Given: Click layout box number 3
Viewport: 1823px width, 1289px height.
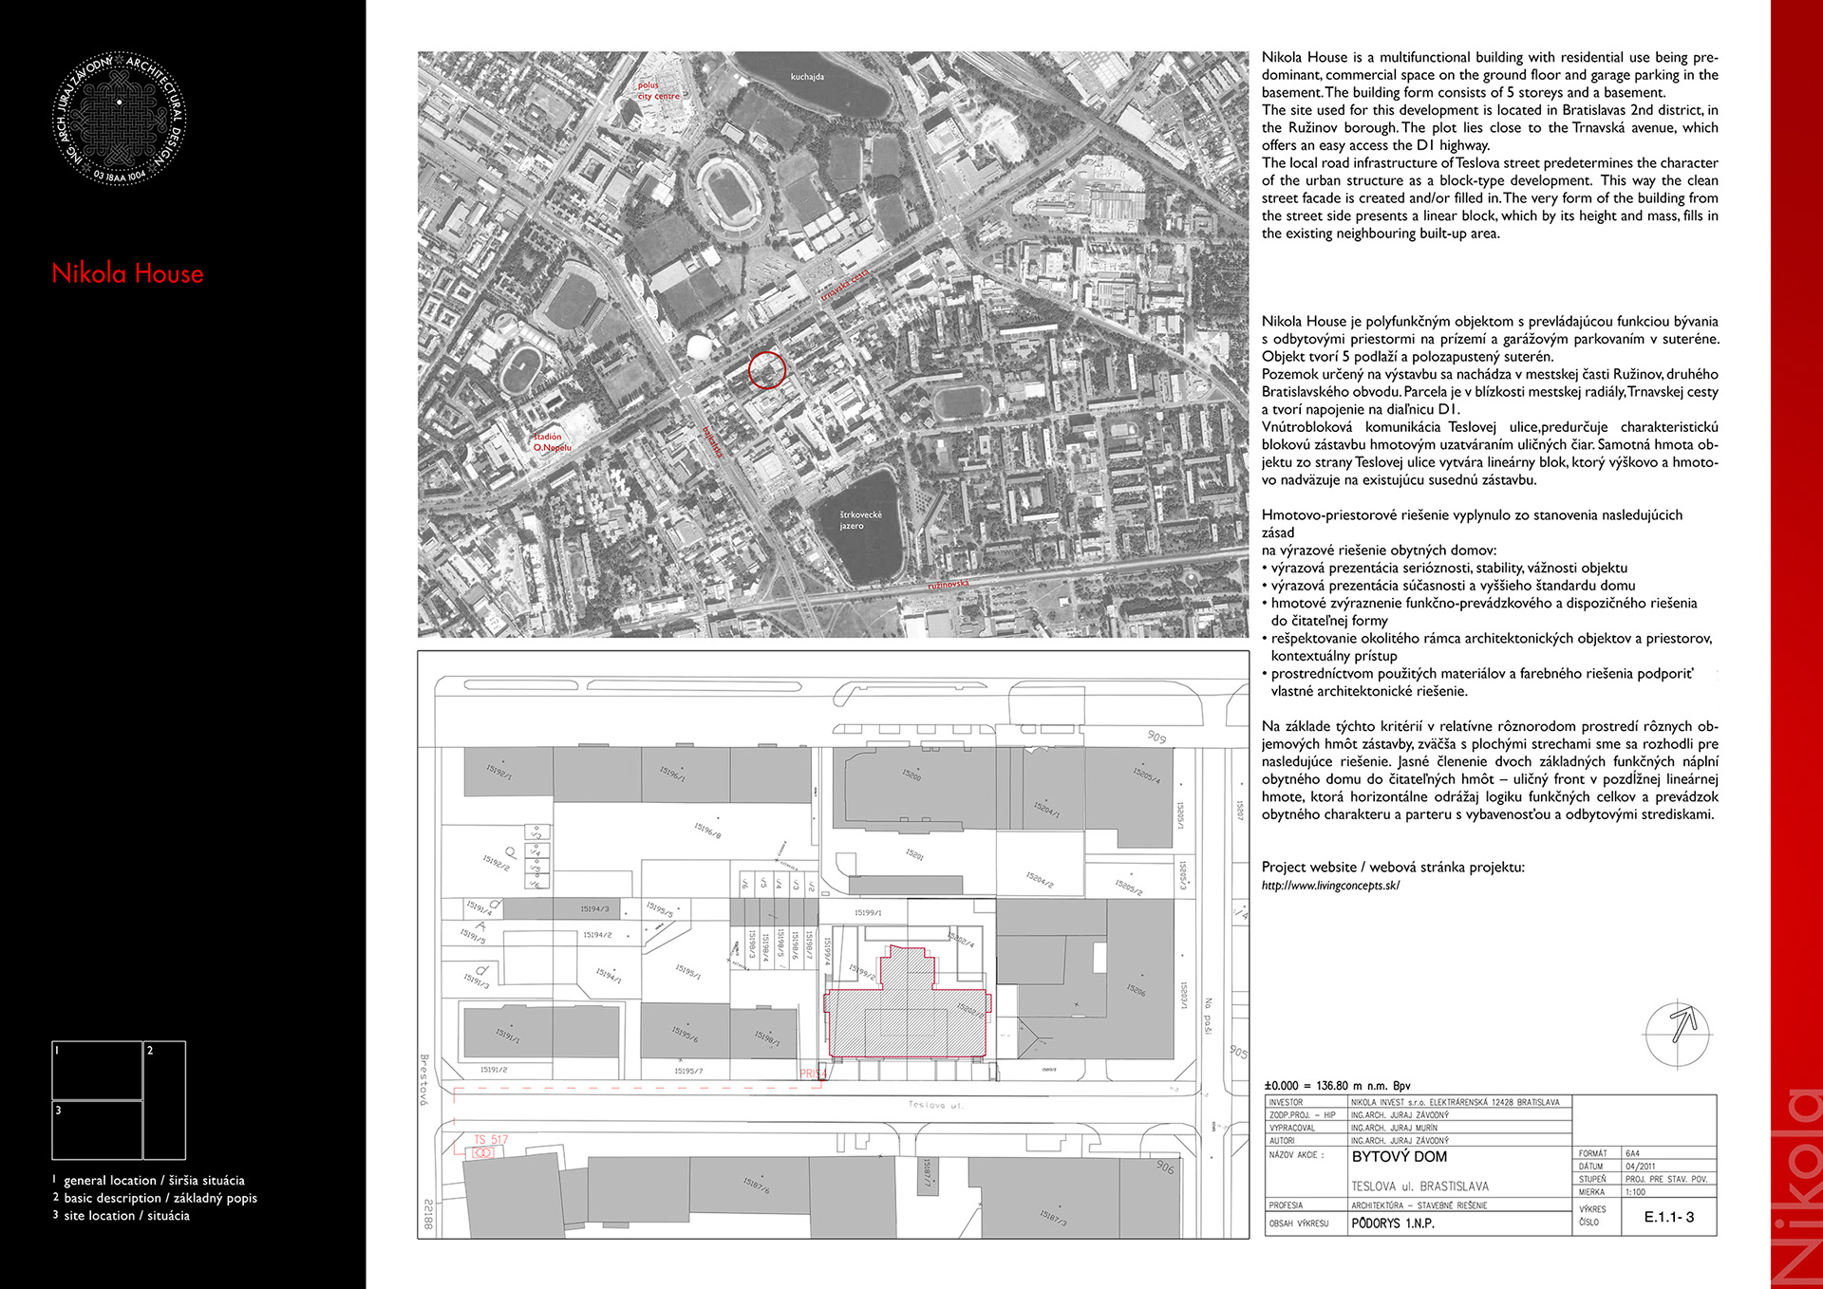Looking at the screenshot, I should (97, 1130).
